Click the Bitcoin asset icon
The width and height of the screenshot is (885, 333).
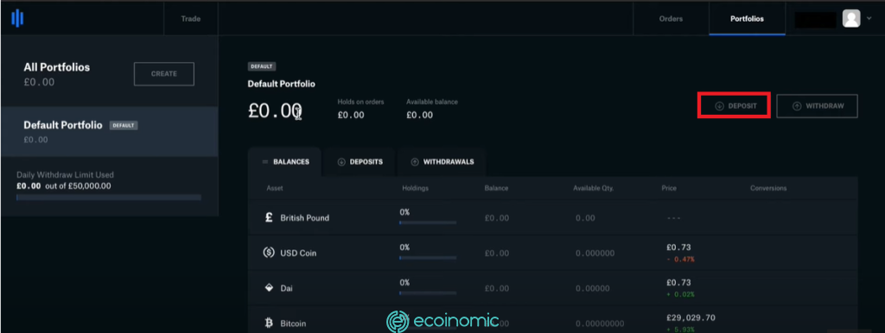[269, 324]
